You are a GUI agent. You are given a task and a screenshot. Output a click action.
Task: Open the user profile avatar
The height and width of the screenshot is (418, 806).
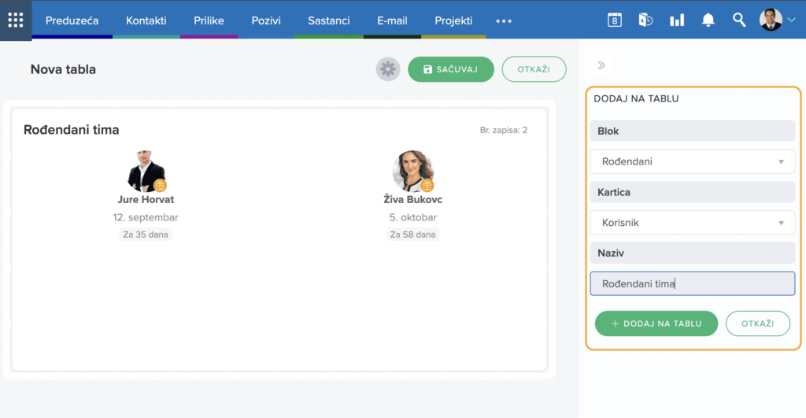pos(771,20)
